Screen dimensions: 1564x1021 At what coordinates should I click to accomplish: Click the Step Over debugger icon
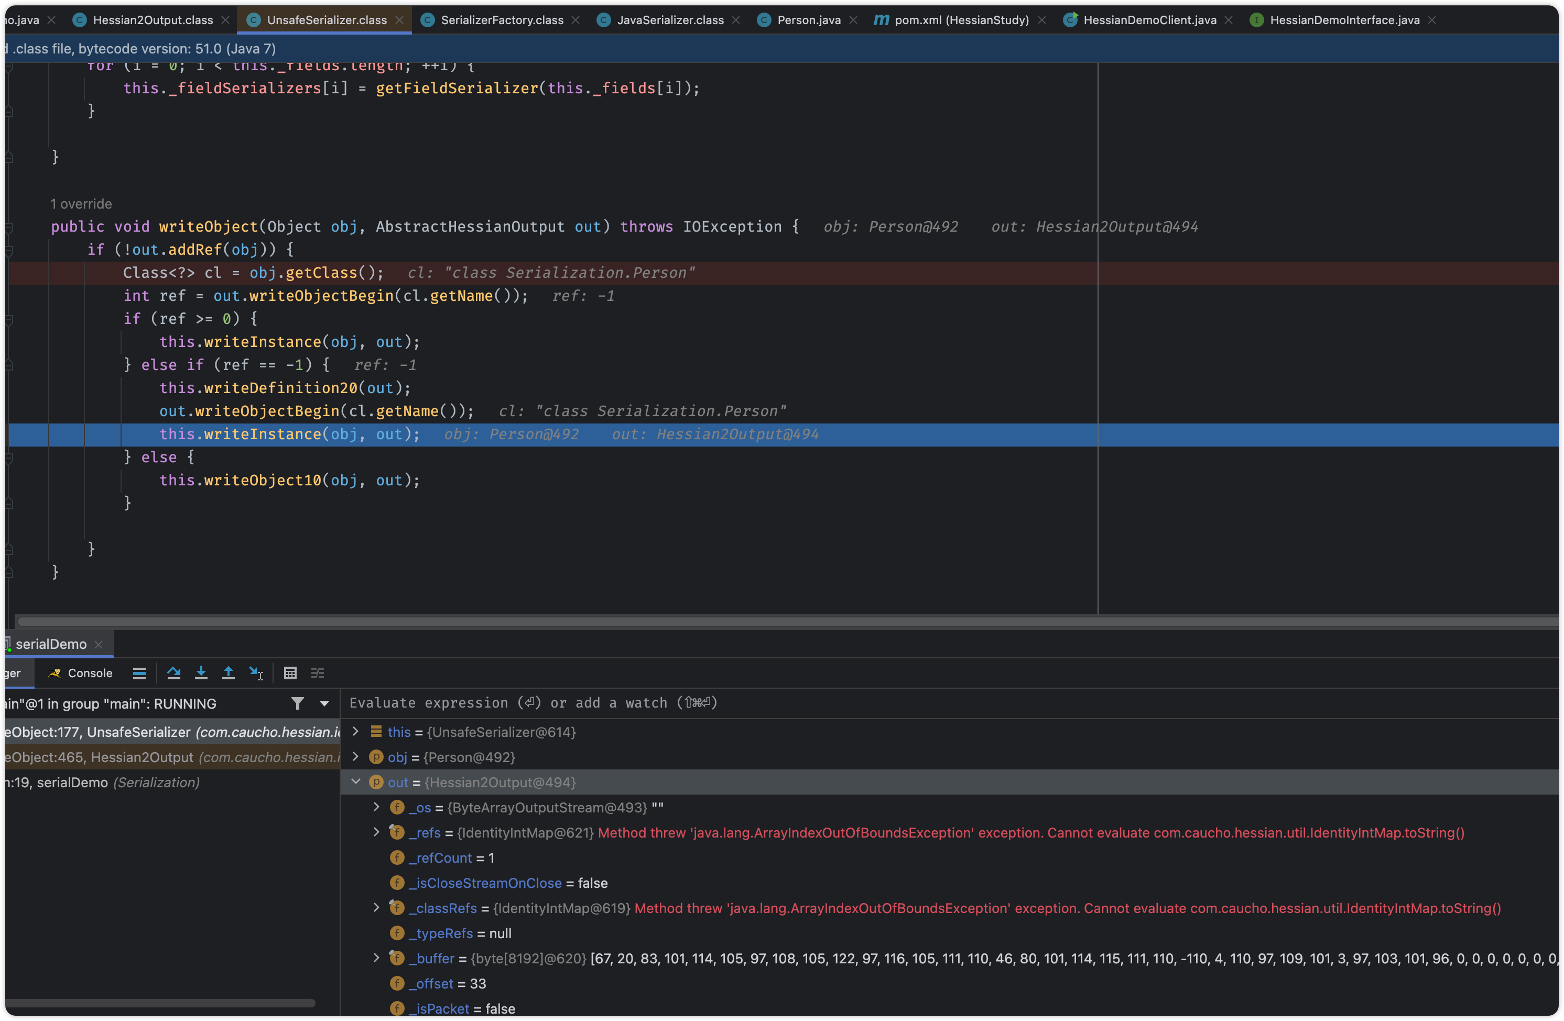point(173,673)
